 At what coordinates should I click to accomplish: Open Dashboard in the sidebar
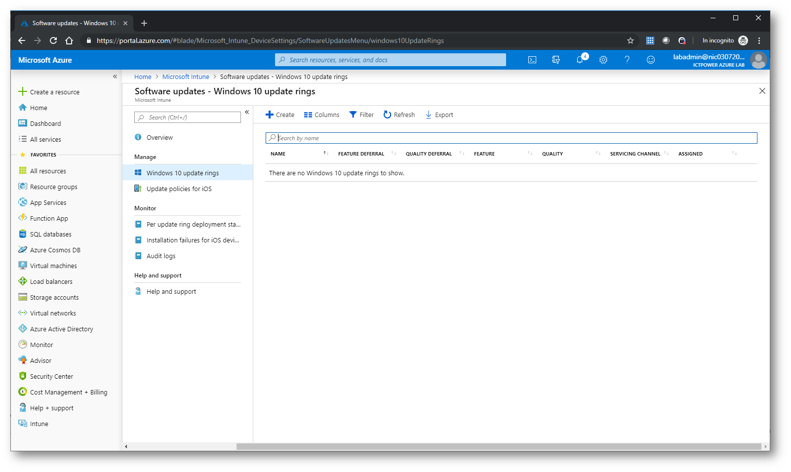(40, 123)
